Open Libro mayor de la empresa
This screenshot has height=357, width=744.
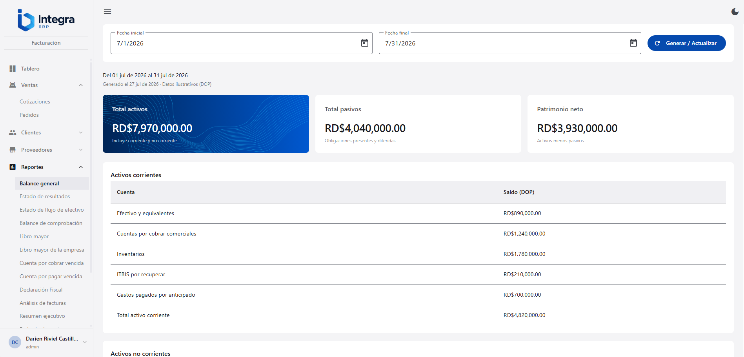(52, 250)
